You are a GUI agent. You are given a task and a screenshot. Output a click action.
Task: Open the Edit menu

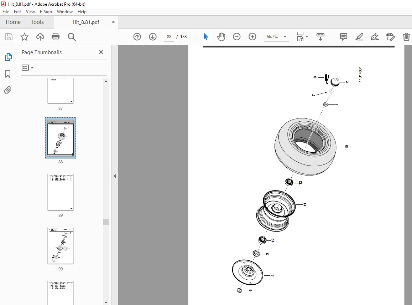pos(17,12)
